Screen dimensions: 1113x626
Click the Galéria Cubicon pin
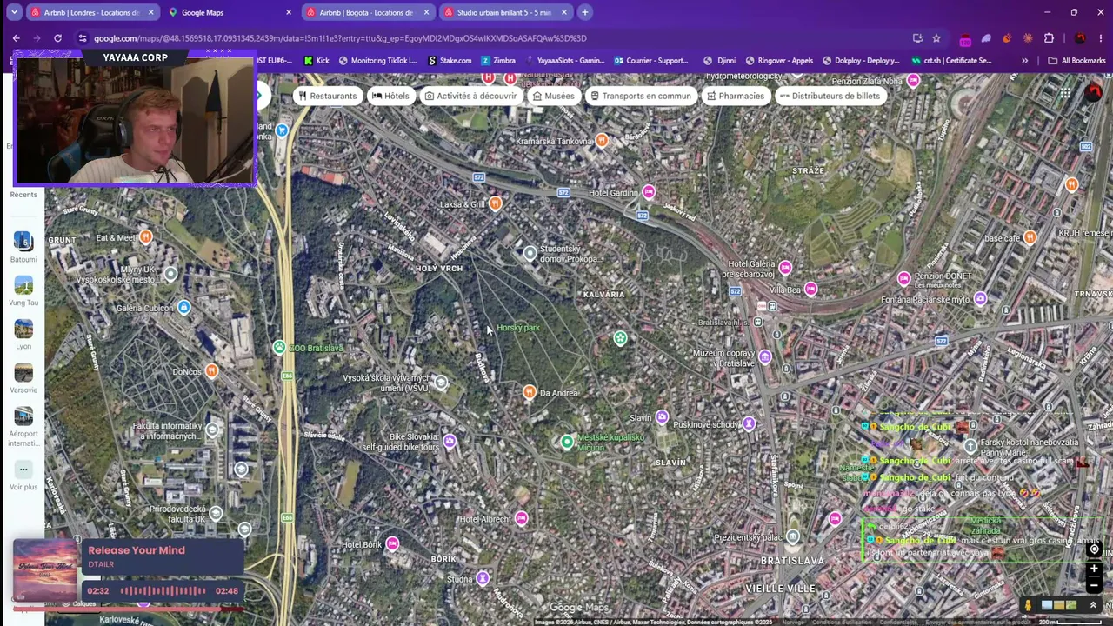(x=183, y=307)
